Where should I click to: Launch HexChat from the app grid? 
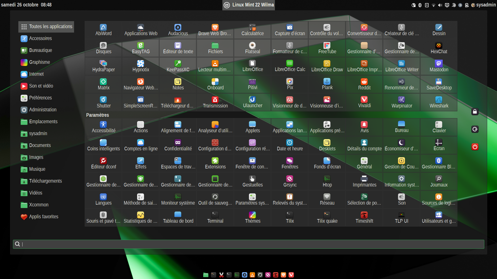pos(439,48)
